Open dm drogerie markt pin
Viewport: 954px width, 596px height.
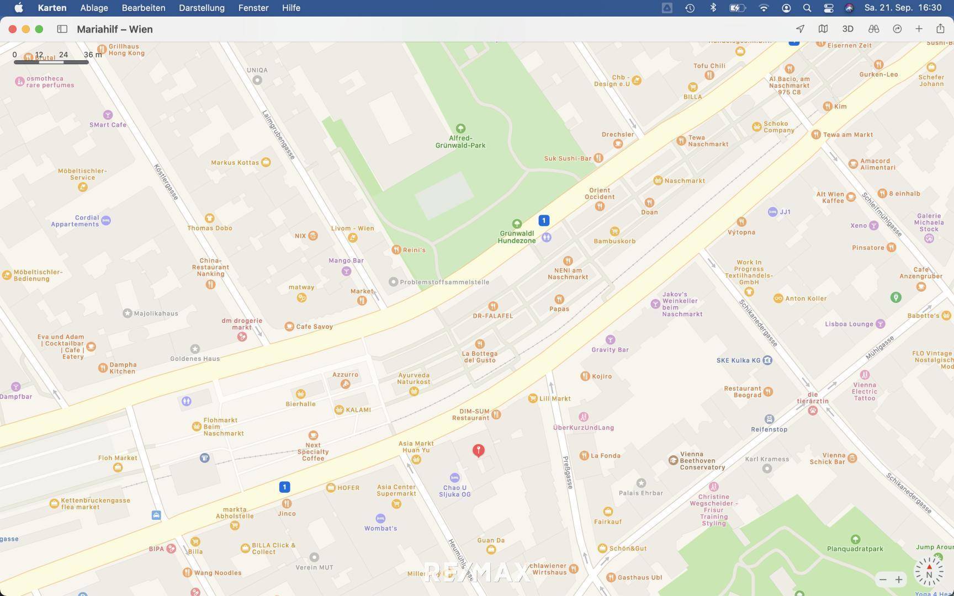click(x=242, y=337)
